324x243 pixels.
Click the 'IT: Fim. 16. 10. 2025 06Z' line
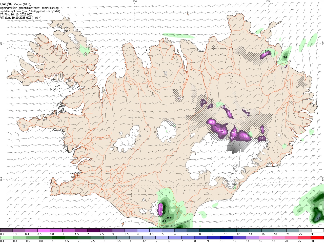coord(16,14)
